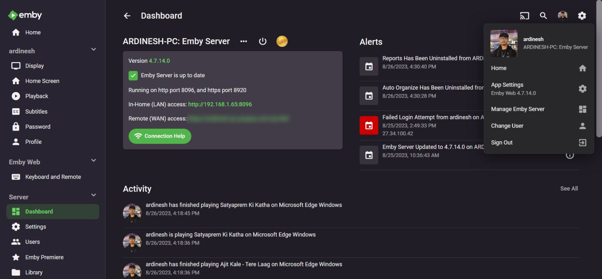Collapse the ardinesh sidebar section
Image resolution: width=602 pixels, height=279 pixels.
click(93, 50)
